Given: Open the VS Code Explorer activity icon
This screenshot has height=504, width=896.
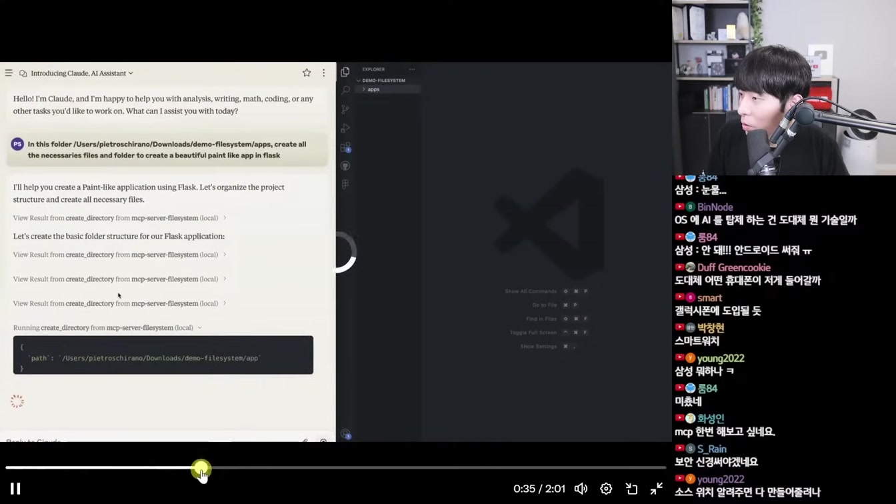Looking at the screenshot, I should 345,71.
